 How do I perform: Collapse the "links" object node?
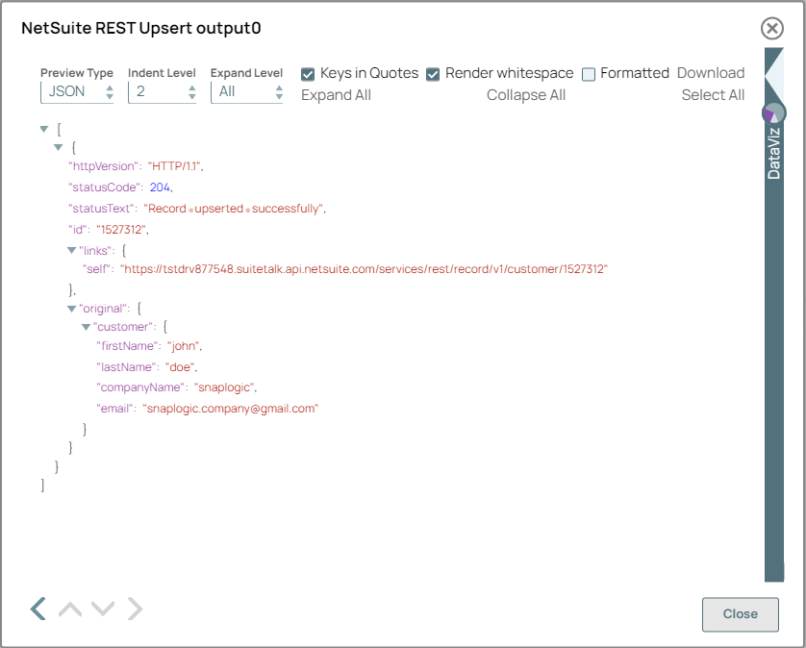pyautogui.click(x=71, y=249)
